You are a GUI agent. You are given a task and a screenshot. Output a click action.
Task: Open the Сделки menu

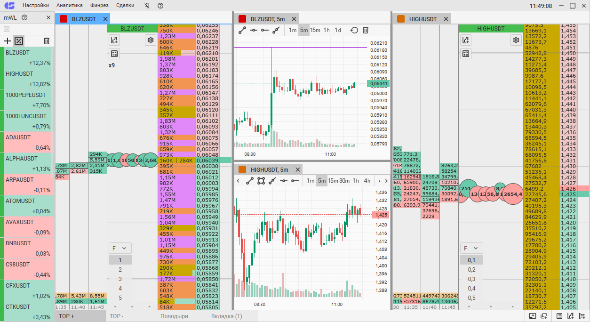[125, 6]
